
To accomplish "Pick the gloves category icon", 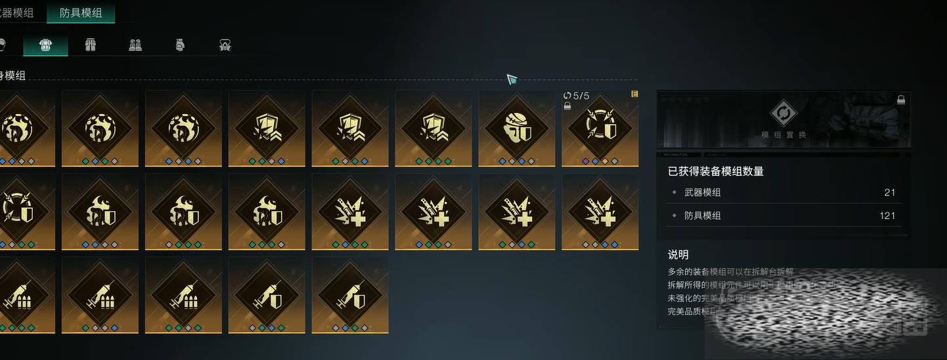I will (x=180, y=45).
